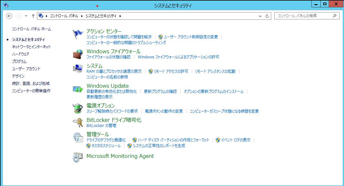Click shield icon beside イベント ログの表示

pos(218,140)
